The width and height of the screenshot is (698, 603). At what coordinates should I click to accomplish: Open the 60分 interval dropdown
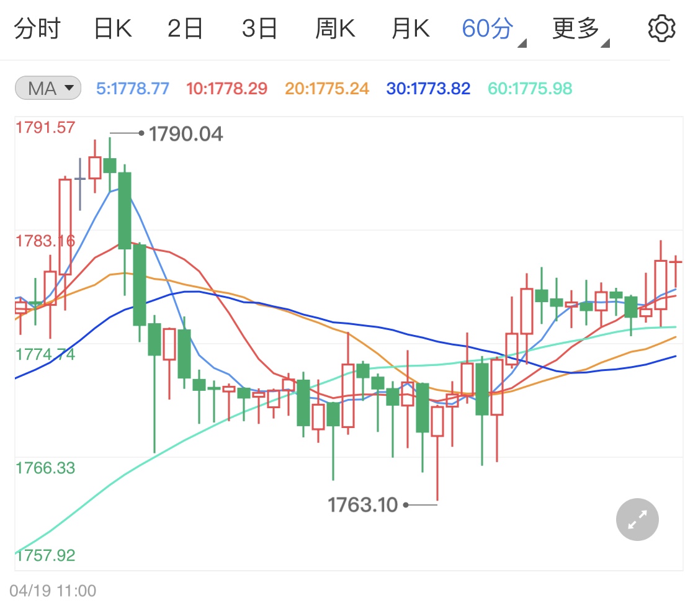click(x=493, y=30)
